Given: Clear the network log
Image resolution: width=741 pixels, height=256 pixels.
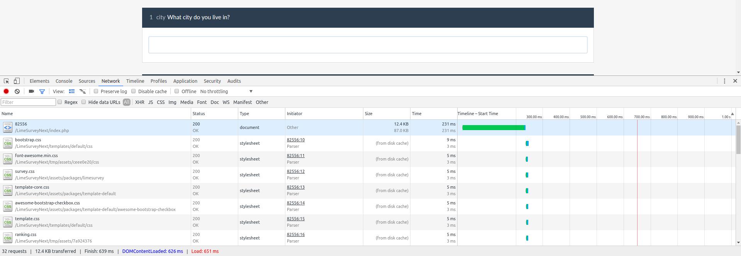Looking at the screenshot, I should 17,91.
